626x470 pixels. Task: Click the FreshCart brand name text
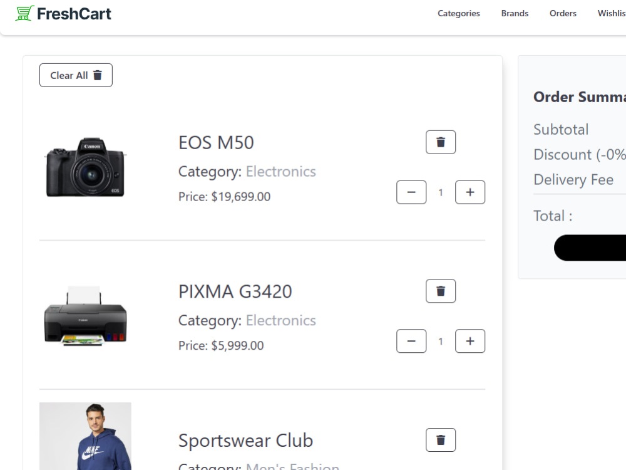pyautogui.click(x=74, y=14)
